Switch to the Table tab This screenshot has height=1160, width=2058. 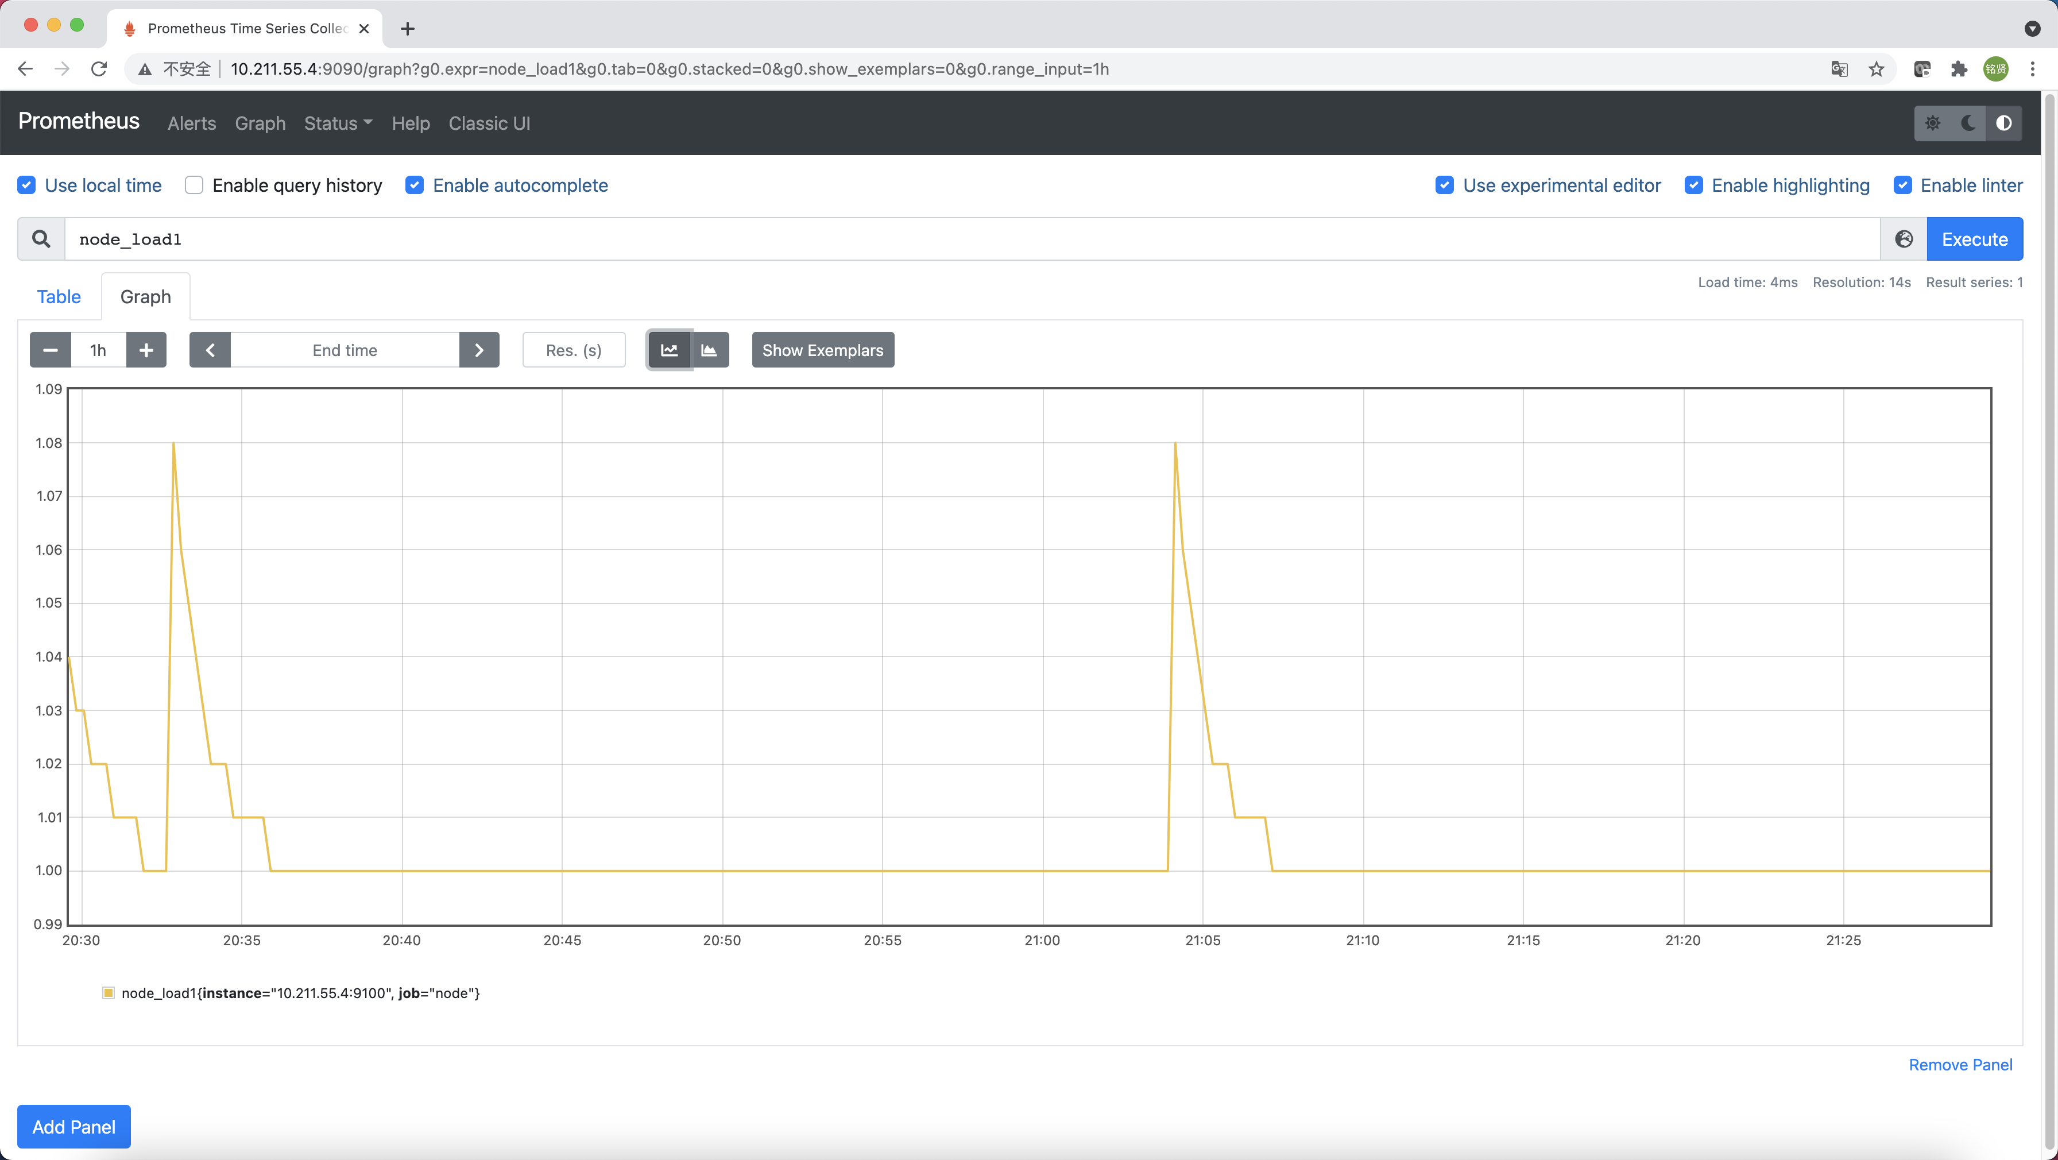tap(59, 296)
